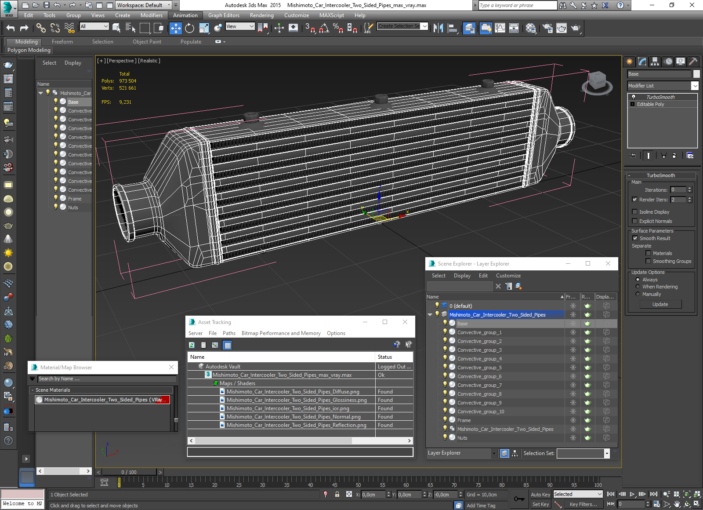The height and width of the screenshot is (510, 703).
Task: Open the Rendering menu
Action: (261, 15)
